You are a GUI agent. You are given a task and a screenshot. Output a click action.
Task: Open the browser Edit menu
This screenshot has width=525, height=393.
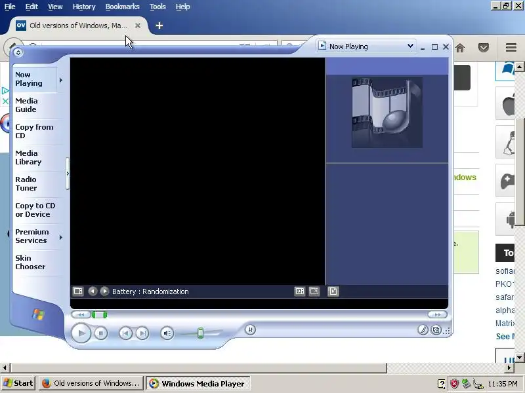[31, 7]
